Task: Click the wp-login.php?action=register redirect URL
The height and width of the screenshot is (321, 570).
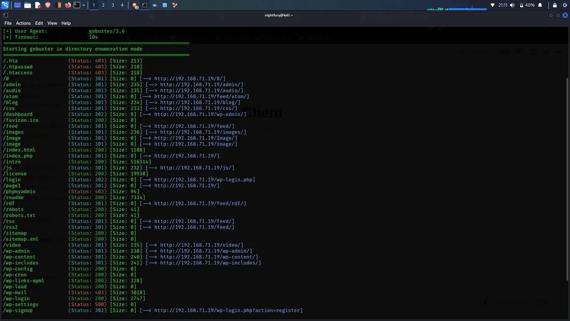Action: (x=228, y=311)
